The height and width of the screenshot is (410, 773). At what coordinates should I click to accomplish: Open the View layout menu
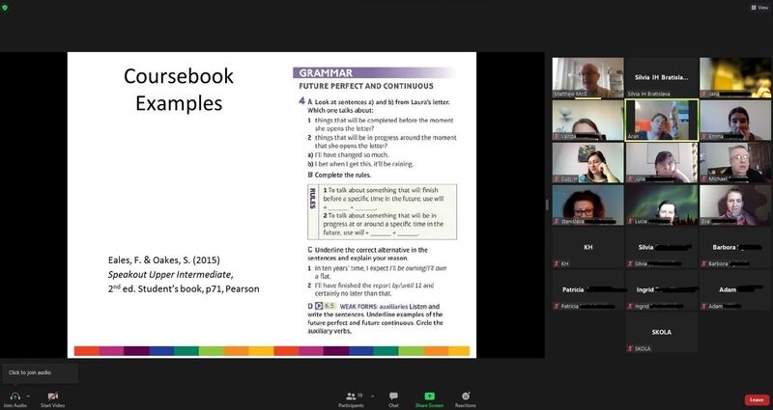point(759,8)
